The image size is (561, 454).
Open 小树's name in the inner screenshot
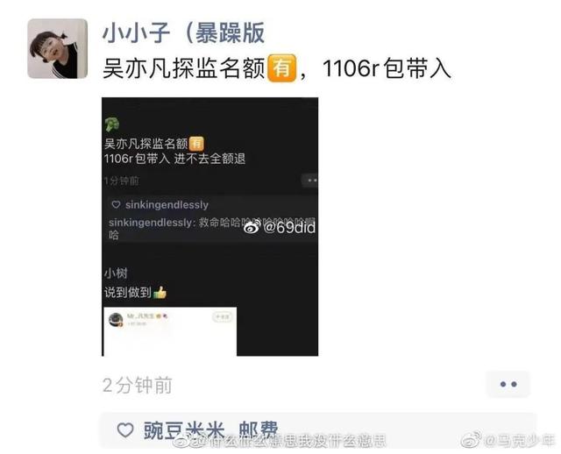116,273
